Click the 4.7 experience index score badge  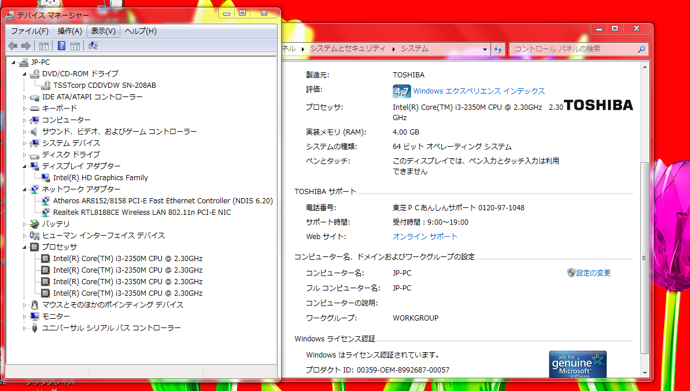tap(401, 91)
